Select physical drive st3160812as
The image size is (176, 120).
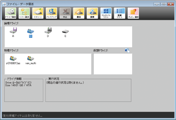[x=13, y=60]
